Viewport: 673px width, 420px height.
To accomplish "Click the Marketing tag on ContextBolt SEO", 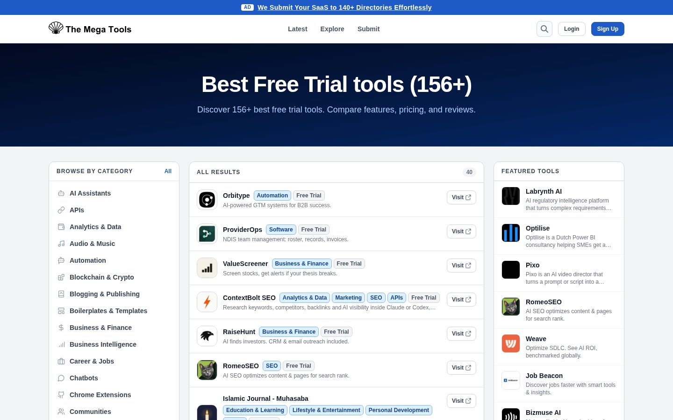I will 348,298.
